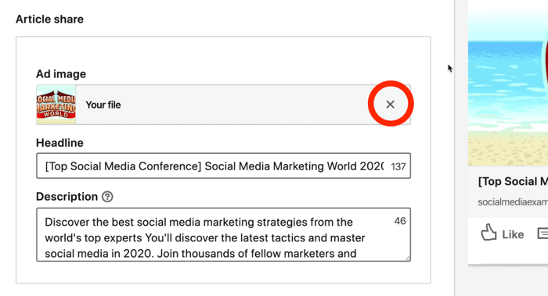This screenshot has height=296, width=548.
Task: Click the comment icon beside Like
Action: (543, 234)
